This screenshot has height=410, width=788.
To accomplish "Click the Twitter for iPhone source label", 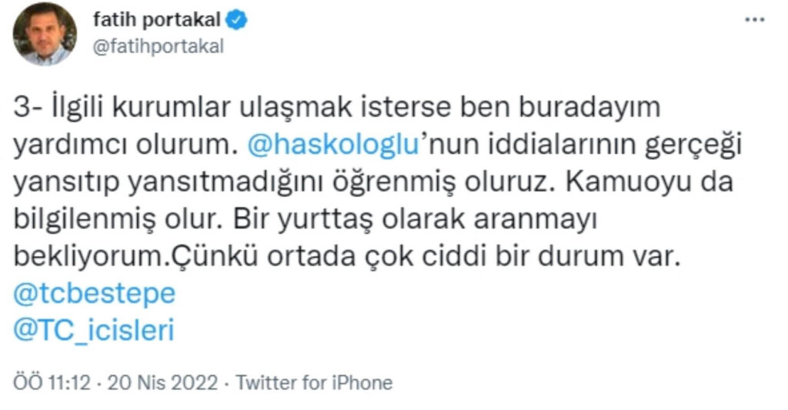I will pyautogui.click(x=314, y=383).
